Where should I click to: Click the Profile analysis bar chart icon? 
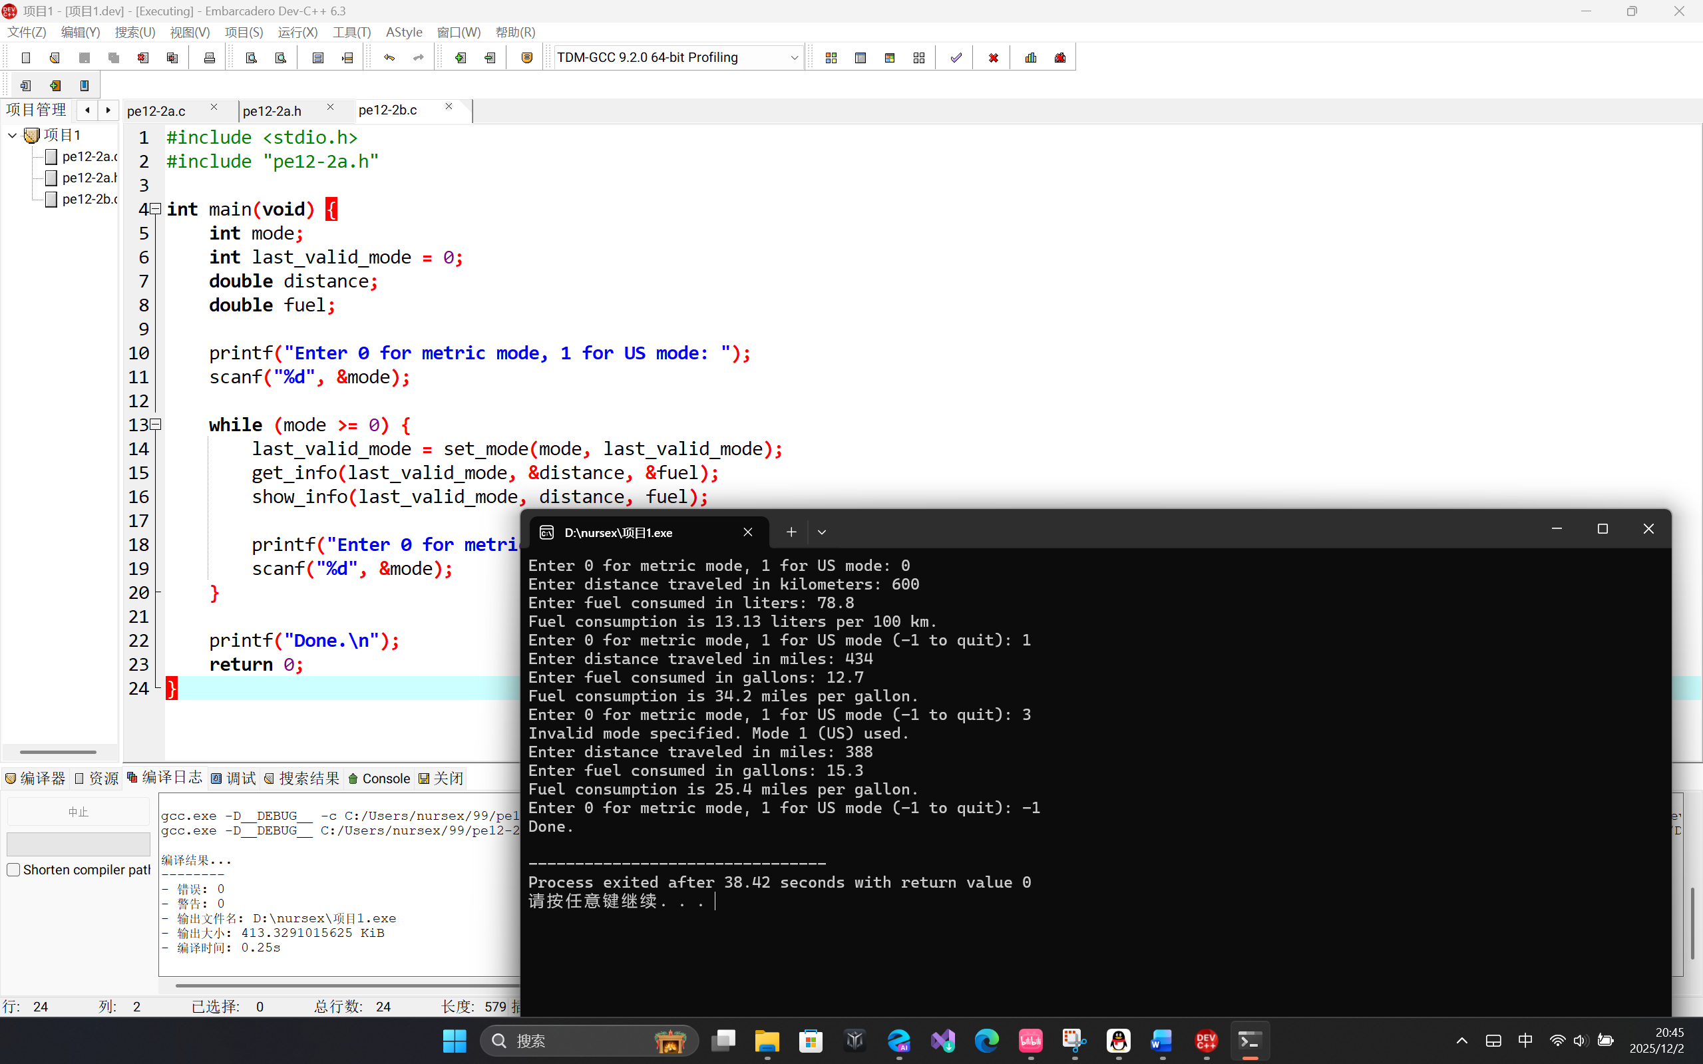(1031, 58)
